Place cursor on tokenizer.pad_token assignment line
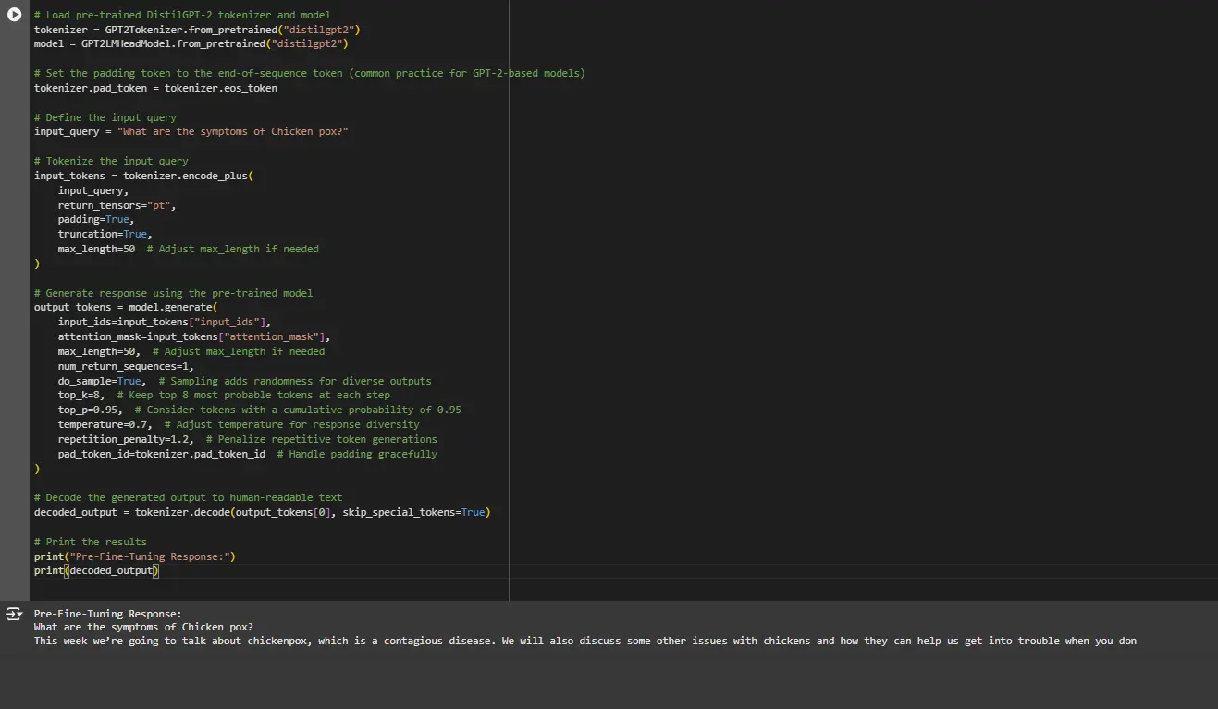1218x709 pixels. (155, 88)
